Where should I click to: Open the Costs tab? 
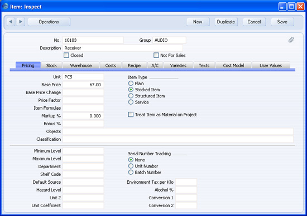pyautogui.click(x=111, y=66)
